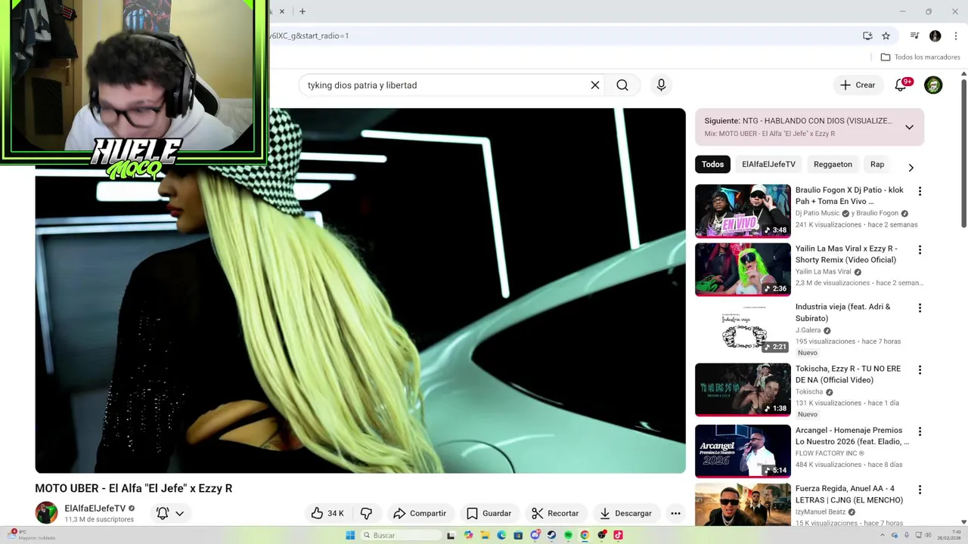This screenshot has height=544, width=968.
Task: Open File Explorer from the taskbar
Action: pos(485,535)
